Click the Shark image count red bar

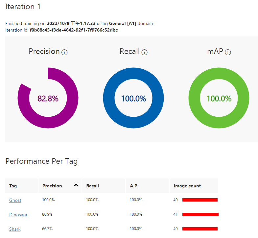point(200,229)
